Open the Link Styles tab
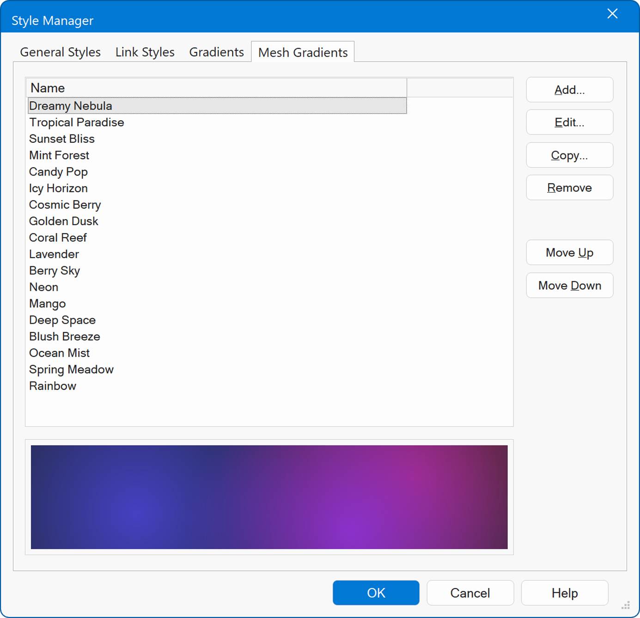Image resolution: width=640 pixels, height=618 pixels. [x=145, y=52]
